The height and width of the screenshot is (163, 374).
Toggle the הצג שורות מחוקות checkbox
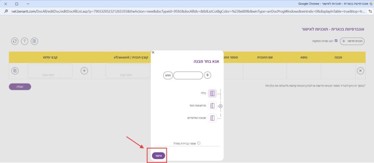click(336, 41)
